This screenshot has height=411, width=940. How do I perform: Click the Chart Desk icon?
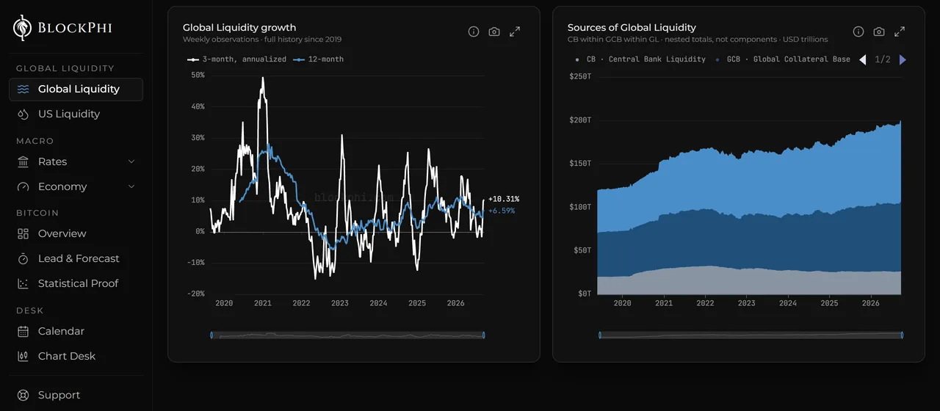23,356
